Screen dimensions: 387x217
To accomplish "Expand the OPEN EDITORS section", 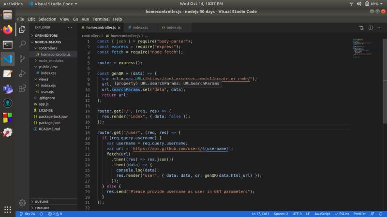I will coord(45,35).
